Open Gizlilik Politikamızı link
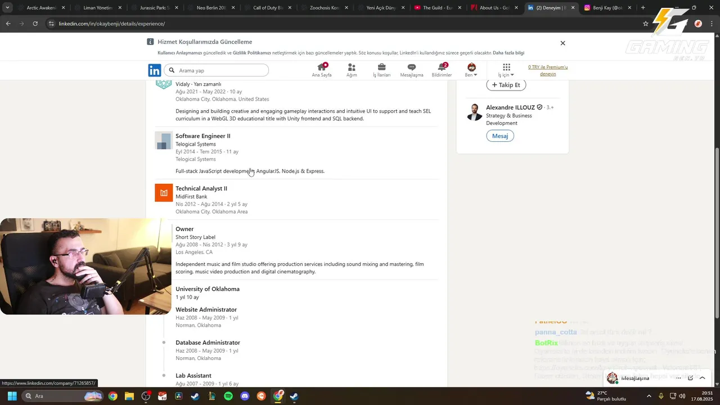 coord(252,53)
